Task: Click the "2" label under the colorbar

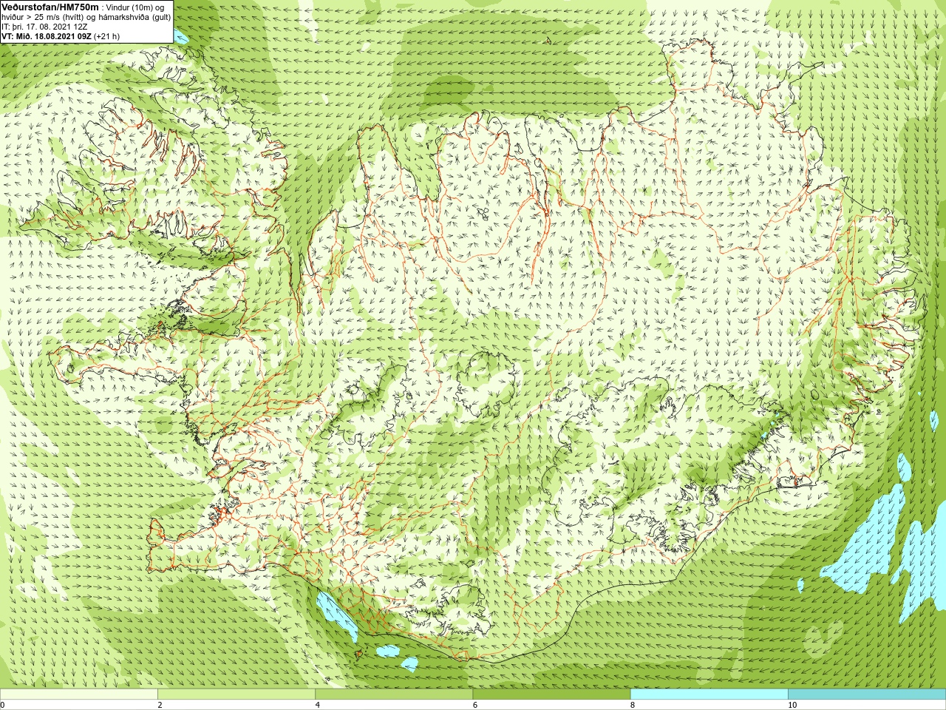Action: 160,705
